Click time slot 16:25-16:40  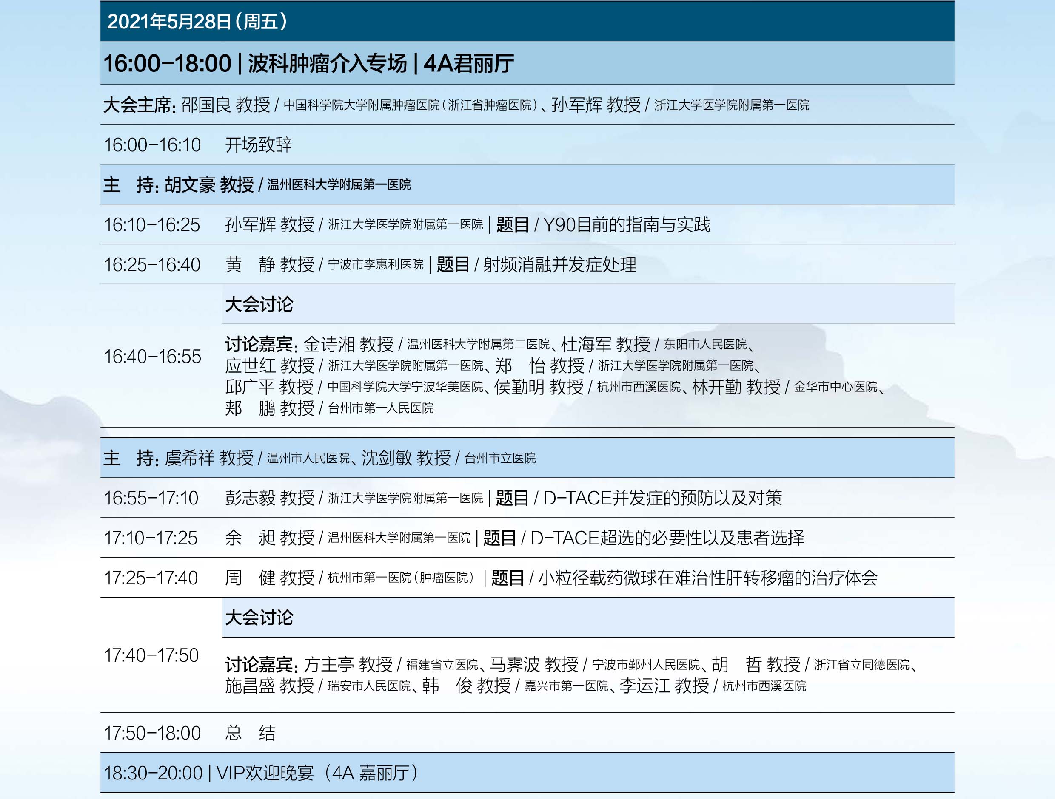tap(152, 265)
